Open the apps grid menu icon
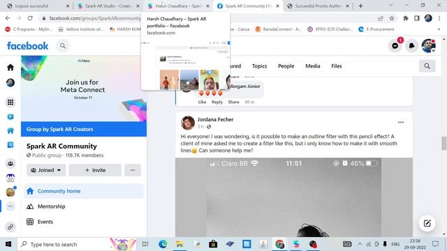This screenshot has height=251, width=447. click(x=10, y=102)
